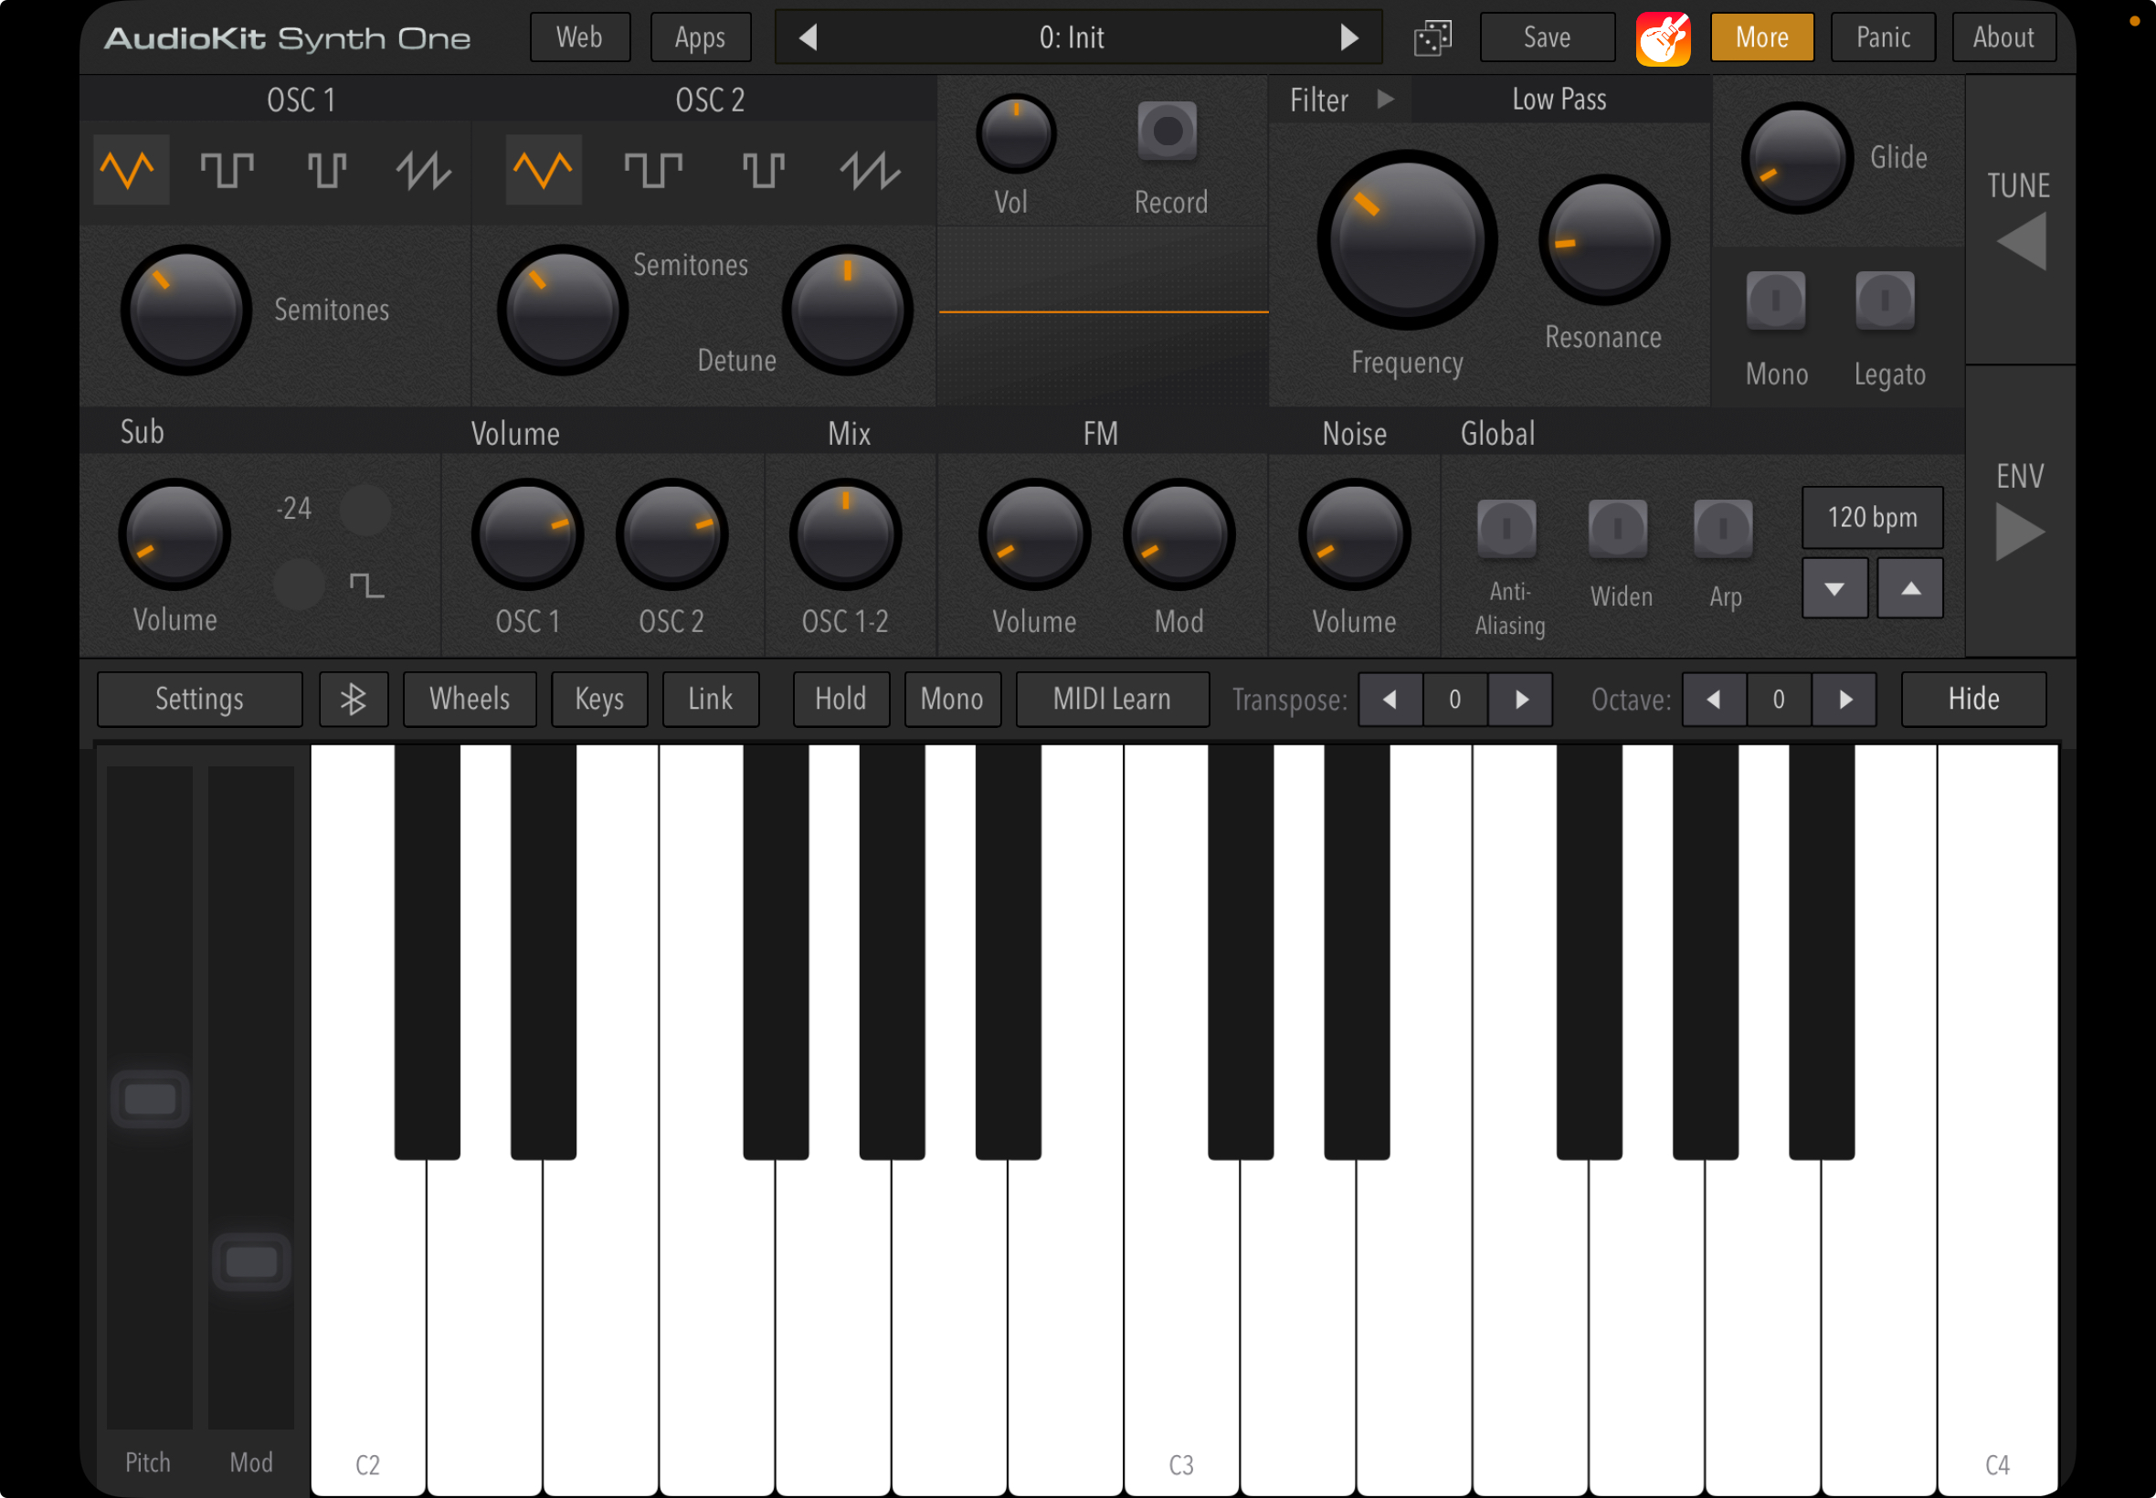This screenshot has width=2156, height=1498.
Task: Decrease Octave with left arrow
Action: 1714,700
